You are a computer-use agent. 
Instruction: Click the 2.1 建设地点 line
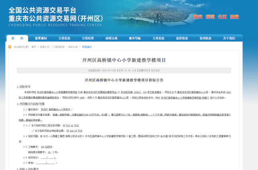point(48,110)
